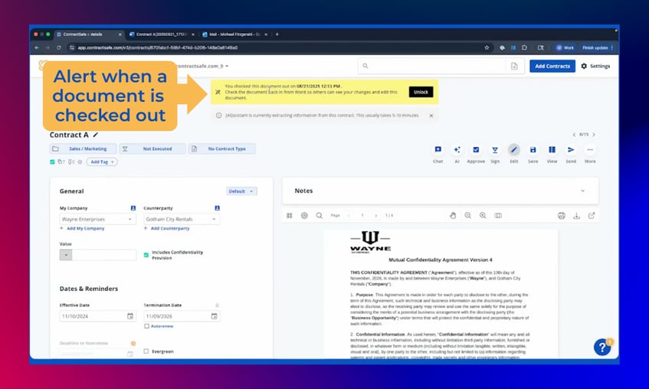The image size is (649, 389).
Task: Click the Not Executed status chip
Action: (x=152, y=149)
